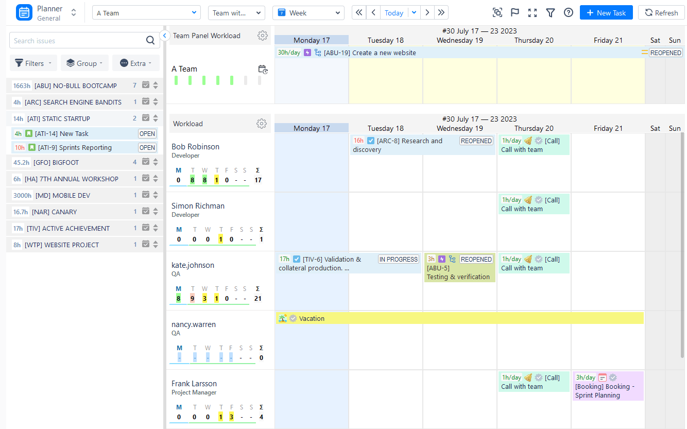Toggle check badge on kate.johnson's Call

pos(539,259)
